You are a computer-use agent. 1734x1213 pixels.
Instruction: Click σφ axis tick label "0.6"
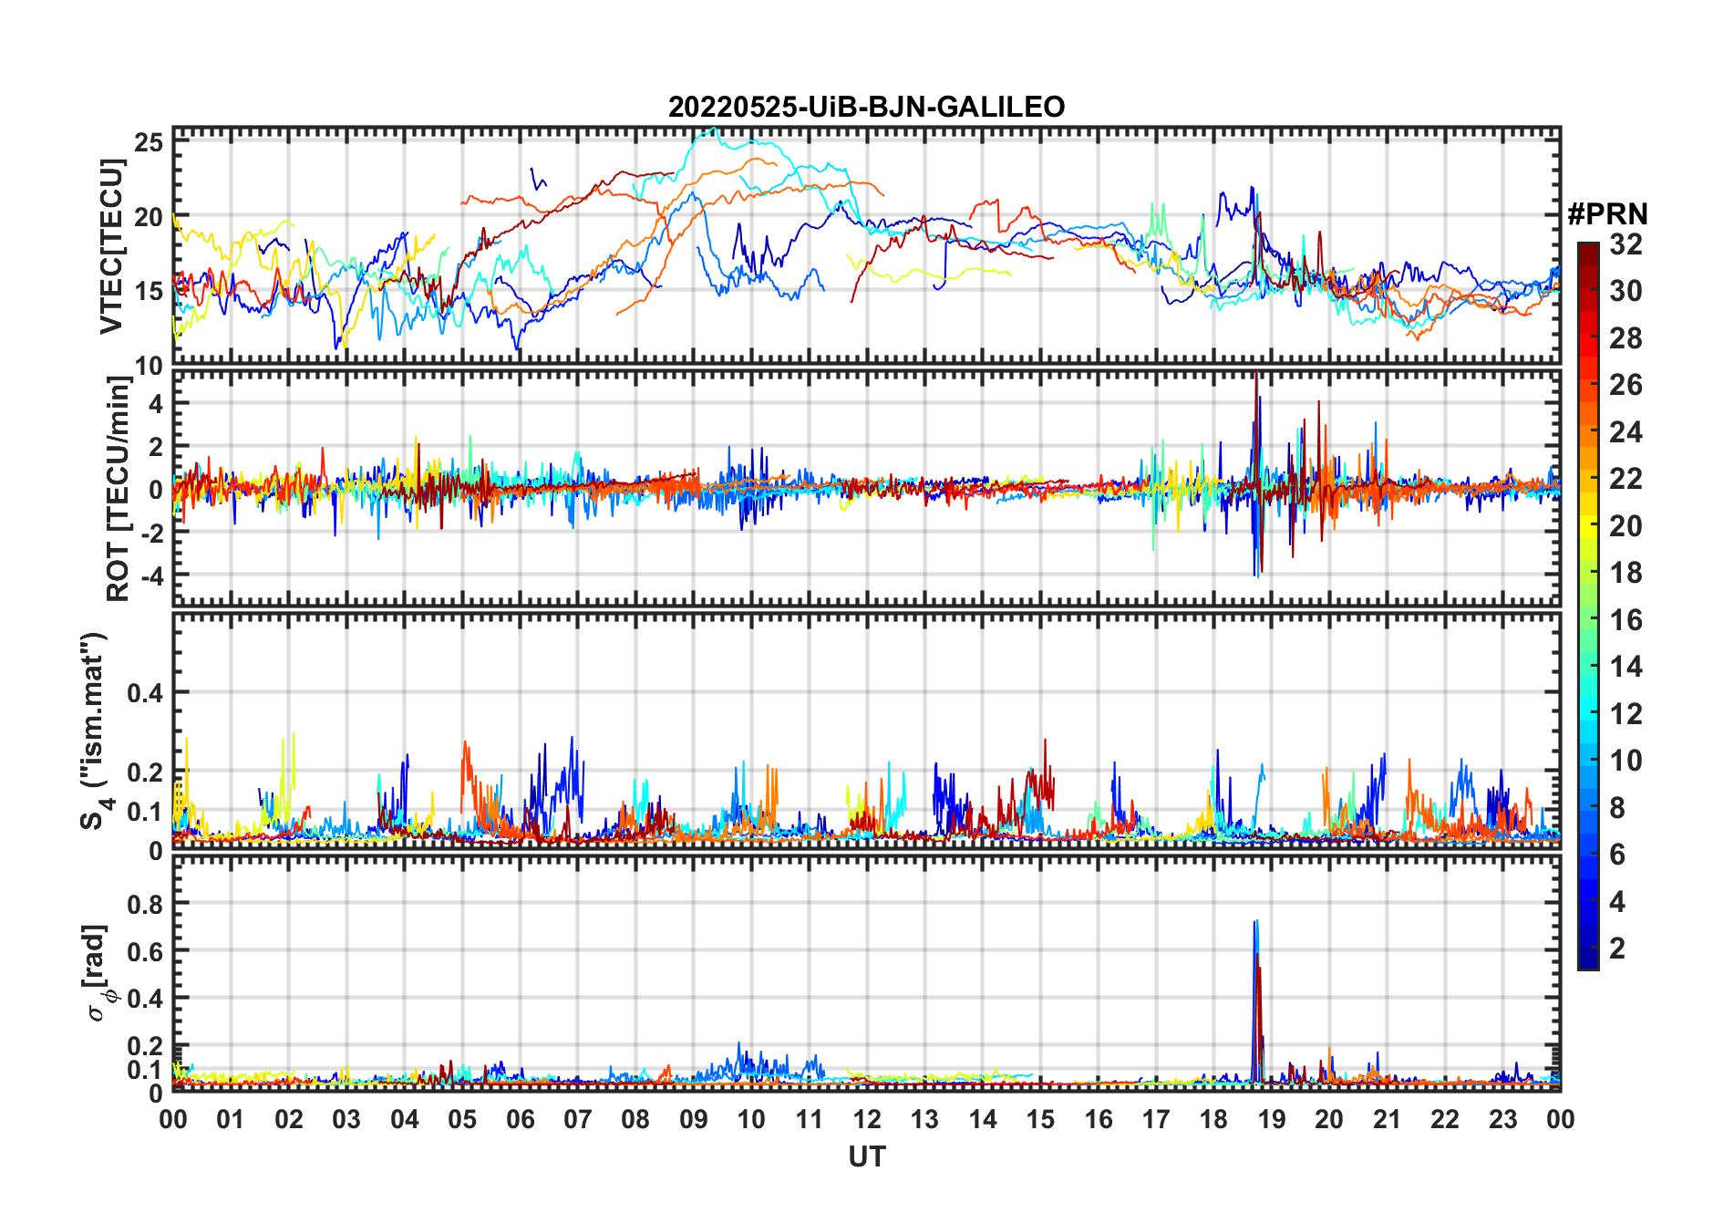click(x=145, y=951)
